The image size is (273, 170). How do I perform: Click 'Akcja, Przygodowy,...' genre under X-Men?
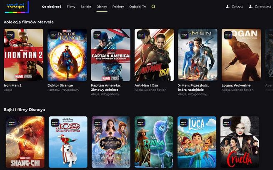coord(193,94)
